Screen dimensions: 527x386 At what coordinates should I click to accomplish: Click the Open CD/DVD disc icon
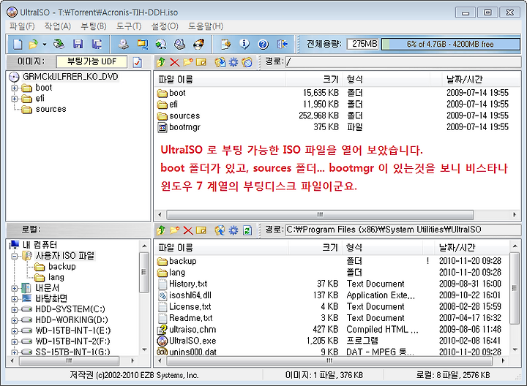(x=59, y=44)
